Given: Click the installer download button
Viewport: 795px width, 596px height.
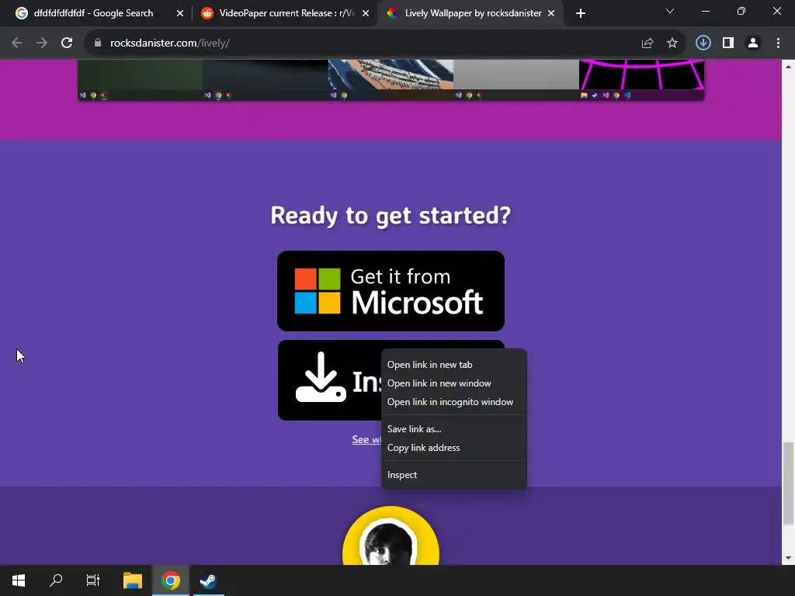Looking at the screenshot, I should [329, 380].
